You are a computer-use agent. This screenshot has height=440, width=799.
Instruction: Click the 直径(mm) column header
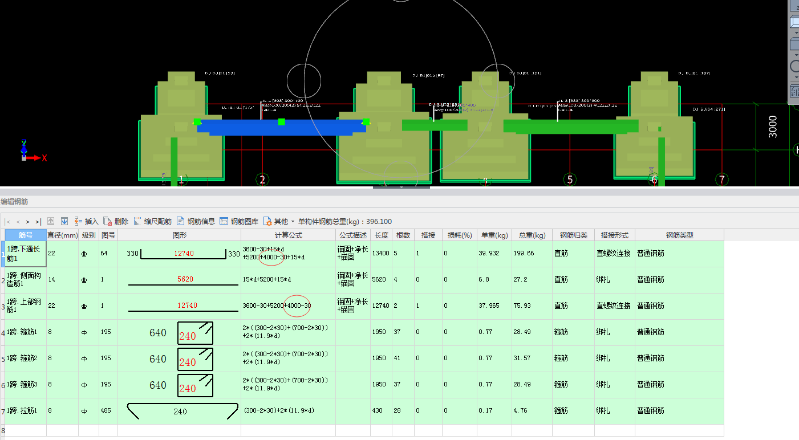coord(62,235)
